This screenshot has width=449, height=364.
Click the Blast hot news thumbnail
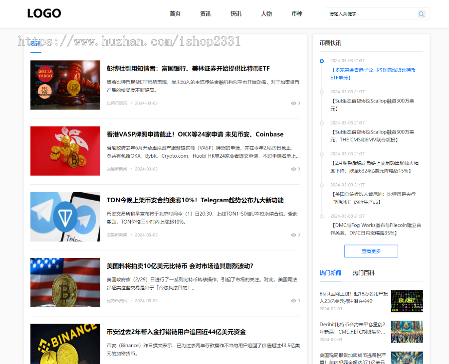(x=407, y=301)
